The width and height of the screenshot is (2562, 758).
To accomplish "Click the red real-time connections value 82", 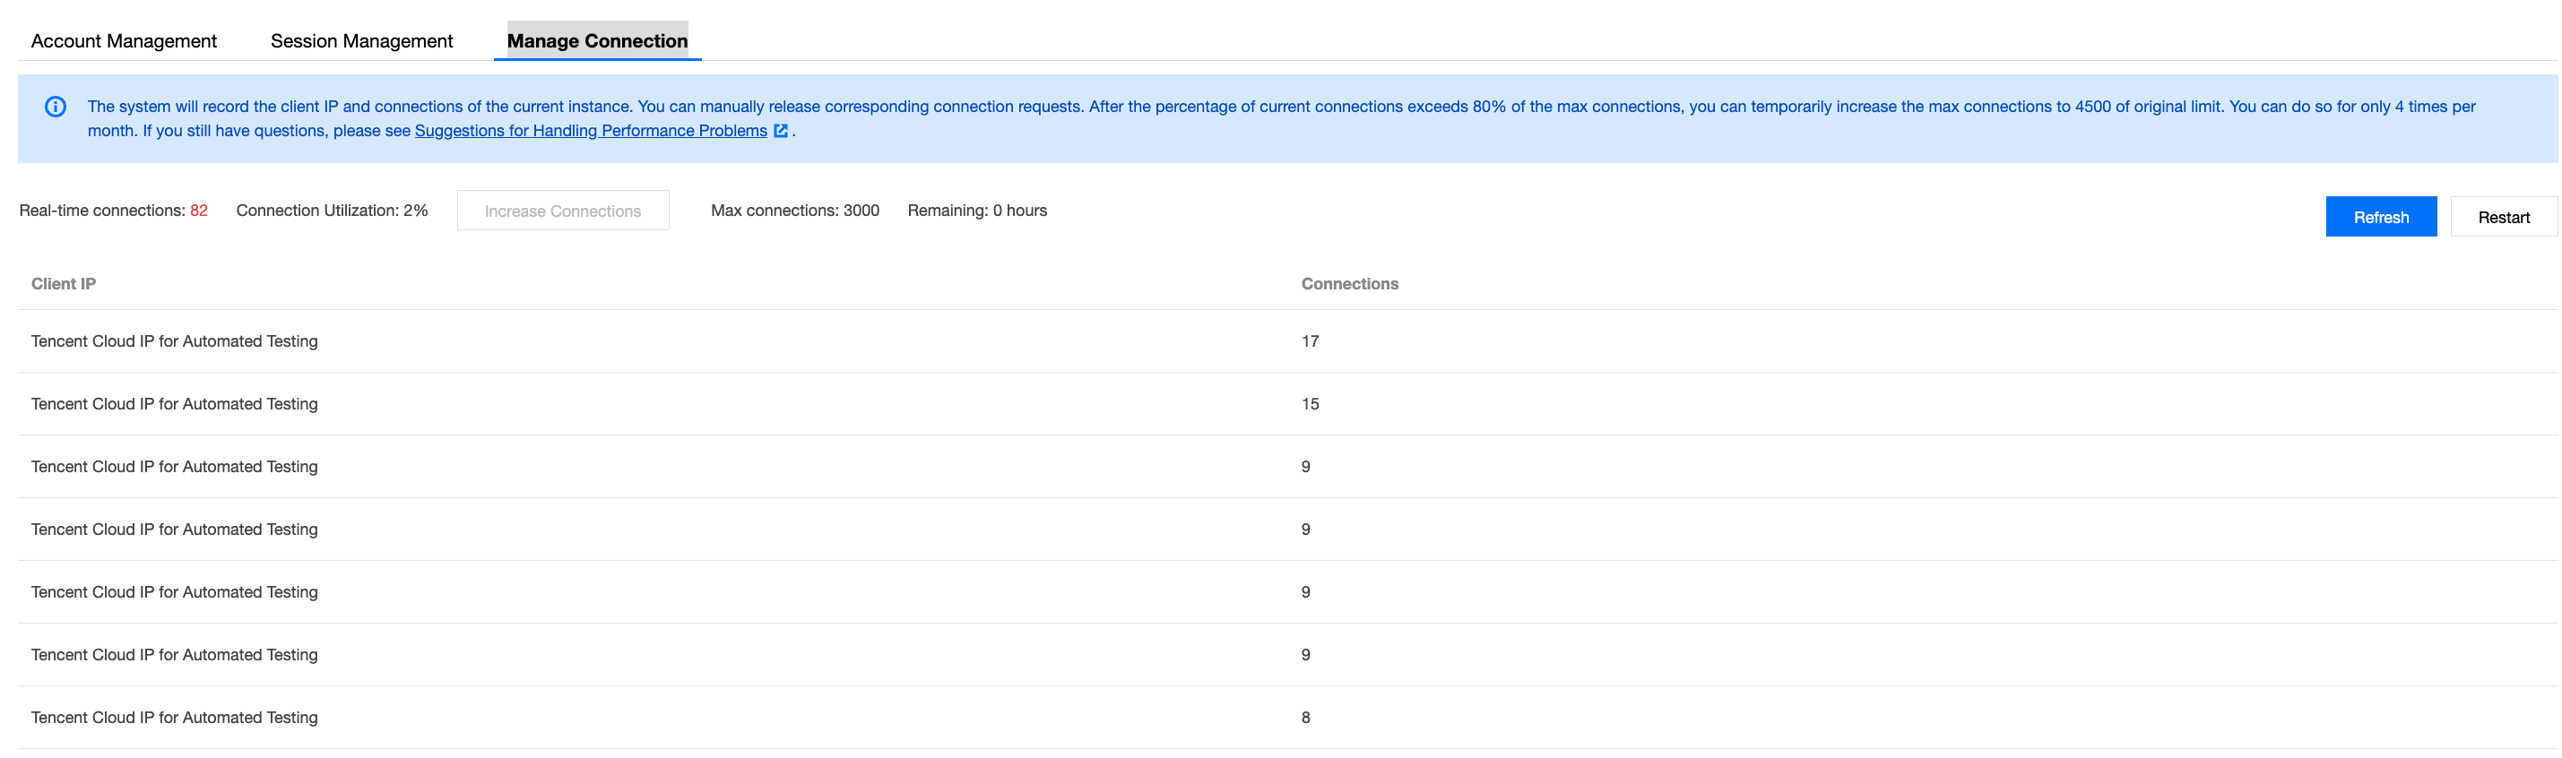I will pos(199,210).
